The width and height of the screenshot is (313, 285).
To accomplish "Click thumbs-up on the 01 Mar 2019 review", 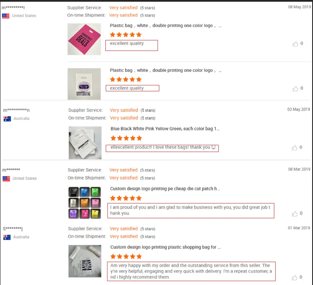I will click(295, 277).
